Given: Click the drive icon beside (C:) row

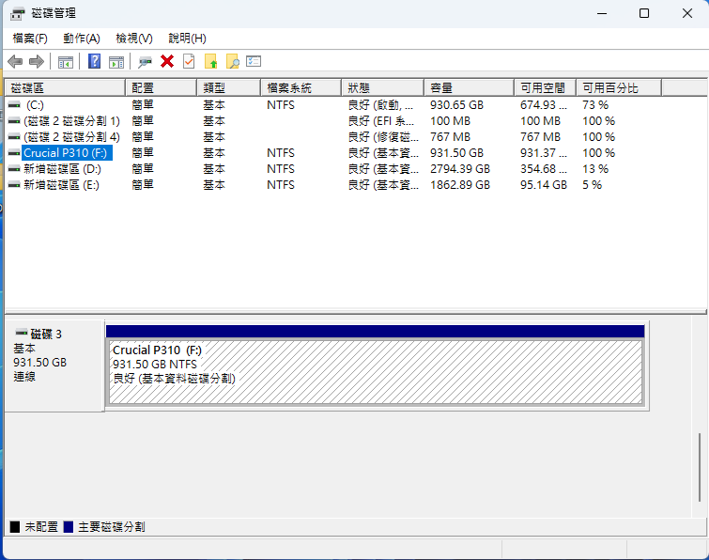Looking at the screenshot, I should tap(14, 105).
